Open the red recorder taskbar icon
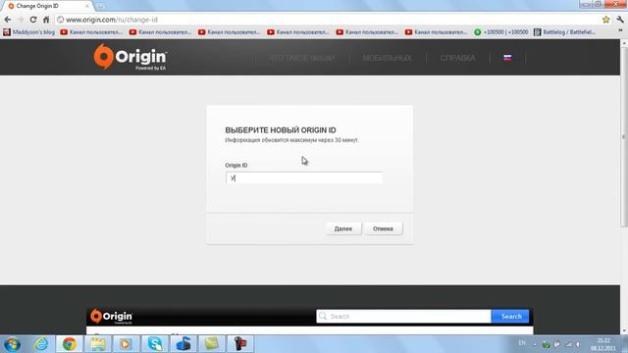 (239, 344)
